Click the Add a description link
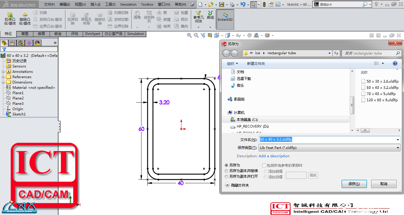The height and width of the screenshot is (215, 404). pos(274,156)
